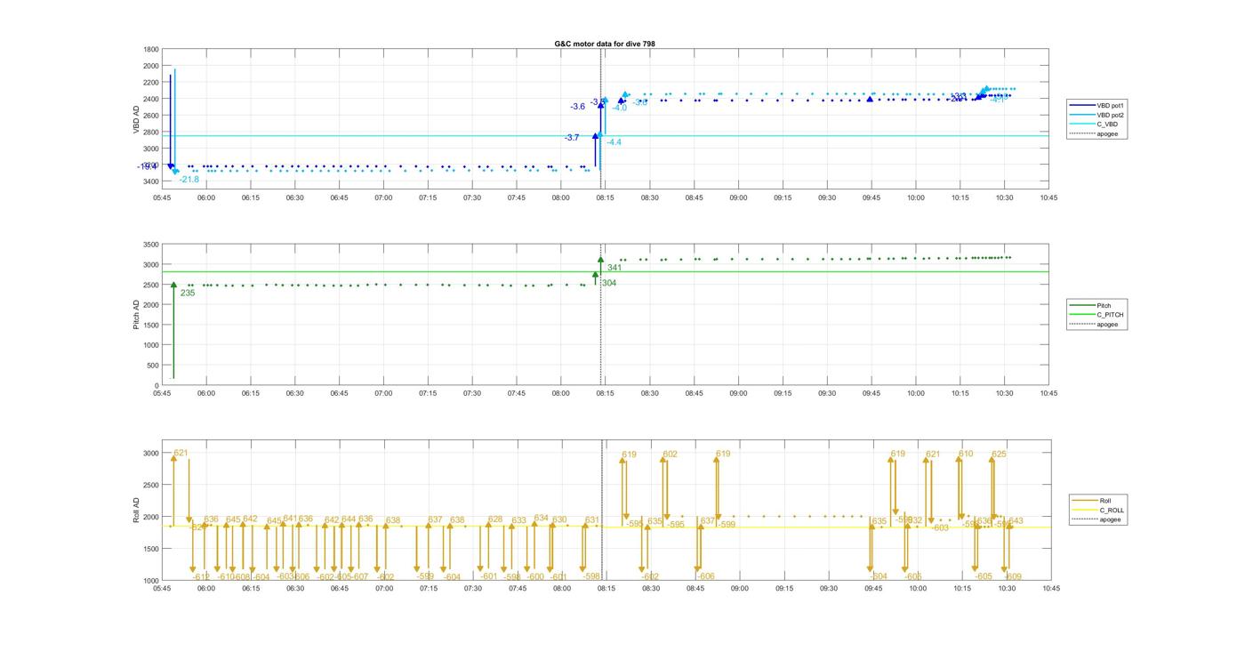Click the "631" roll label
Screen dimensions: 1245x652
(x=592, y=519)
